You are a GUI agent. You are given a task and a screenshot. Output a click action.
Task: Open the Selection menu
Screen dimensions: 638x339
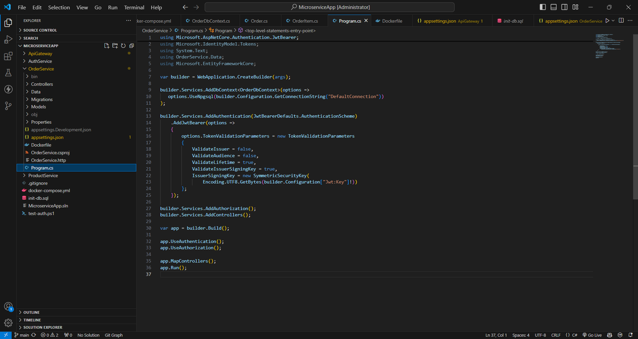pyautogui.click(x=58, y=7)
